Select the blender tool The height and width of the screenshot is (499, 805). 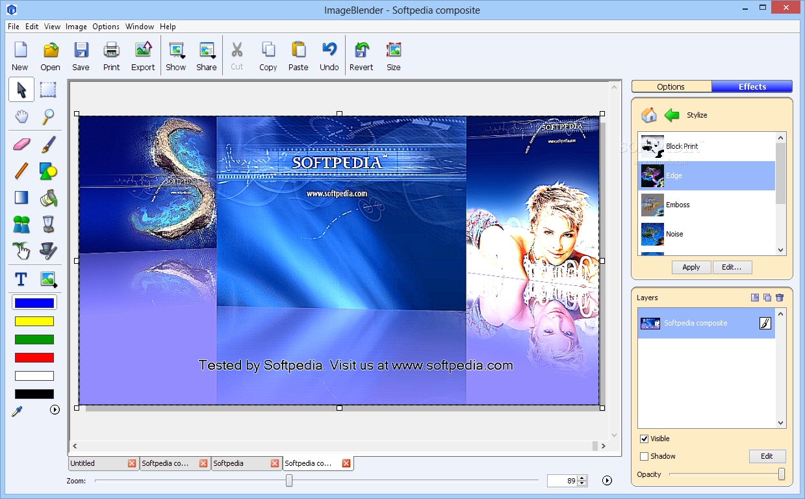pyautogui.click(x=48, y=224)
